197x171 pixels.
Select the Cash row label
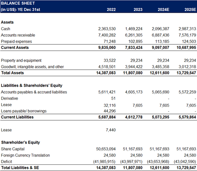click(x=5, y=29)
